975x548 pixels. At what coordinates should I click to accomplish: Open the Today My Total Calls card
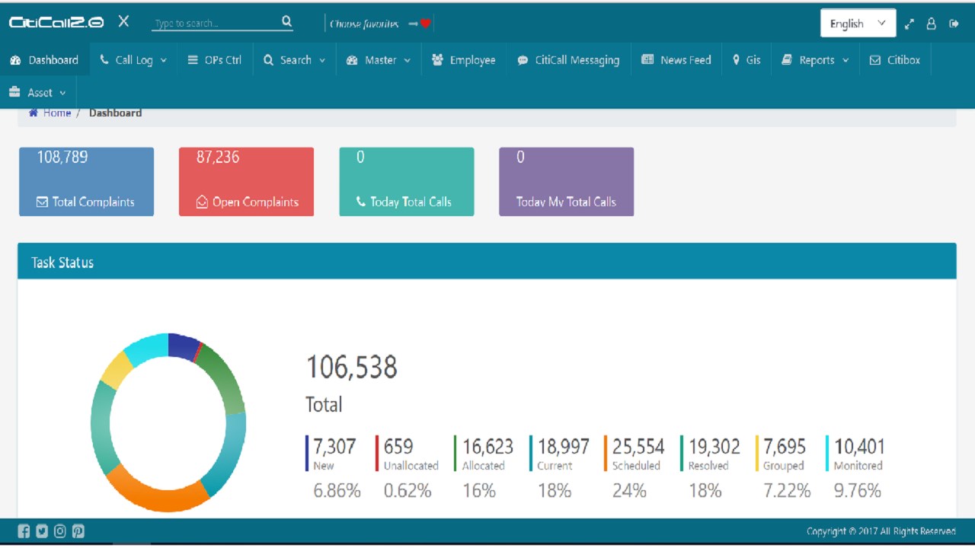click(567, 182)
